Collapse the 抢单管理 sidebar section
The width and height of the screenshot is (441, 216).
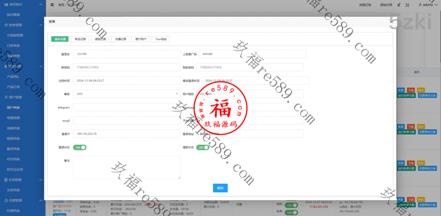point(40,25)
